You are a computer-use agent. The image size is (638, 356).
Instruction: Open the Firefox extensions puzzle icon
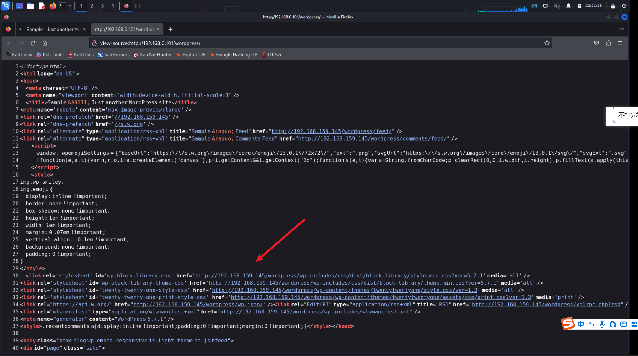(608, 43)
